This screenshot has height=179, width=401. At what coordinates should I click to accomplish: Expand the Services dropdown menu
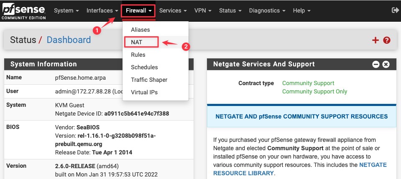click(x=173, y=10)
